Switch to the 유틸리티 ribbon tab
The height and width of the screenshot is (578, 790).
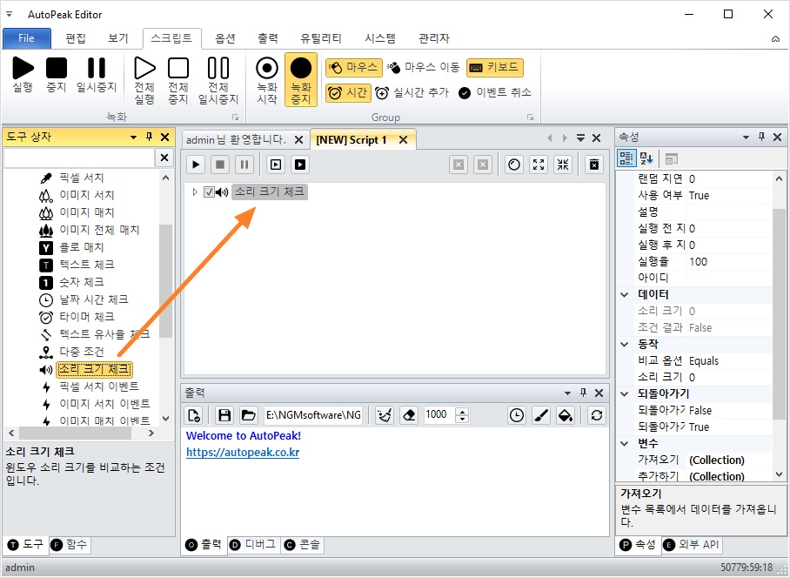point(320,38)
